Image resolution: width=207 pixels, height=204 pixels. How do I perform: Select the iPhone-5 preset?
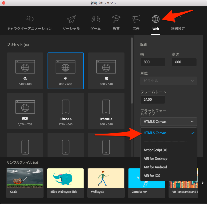[x=66, y=111]
